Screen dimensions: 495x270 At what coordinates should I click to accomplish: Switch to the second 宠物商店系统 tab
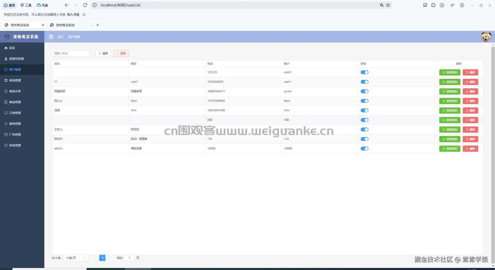tap(65, 25)
